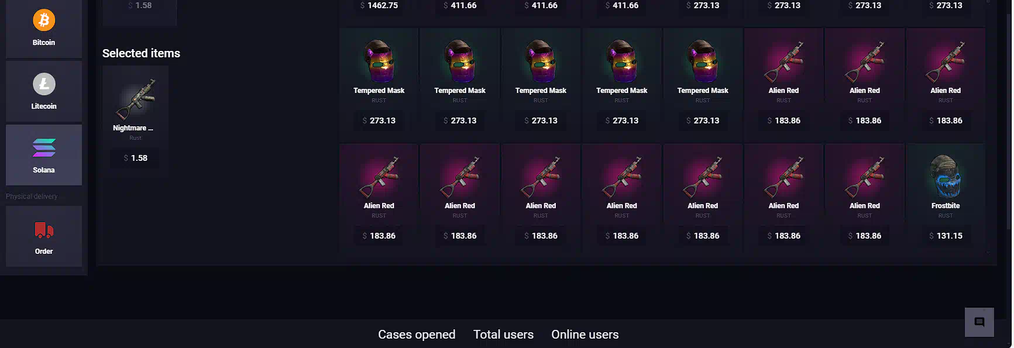
Task: Select the first Alien Red in the bottom row
Action: [379, 198]
